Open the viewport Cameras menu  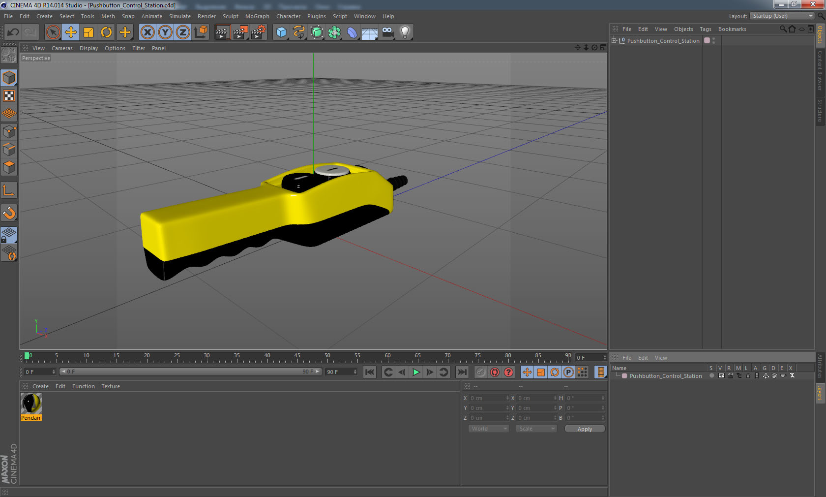point(62,48)
